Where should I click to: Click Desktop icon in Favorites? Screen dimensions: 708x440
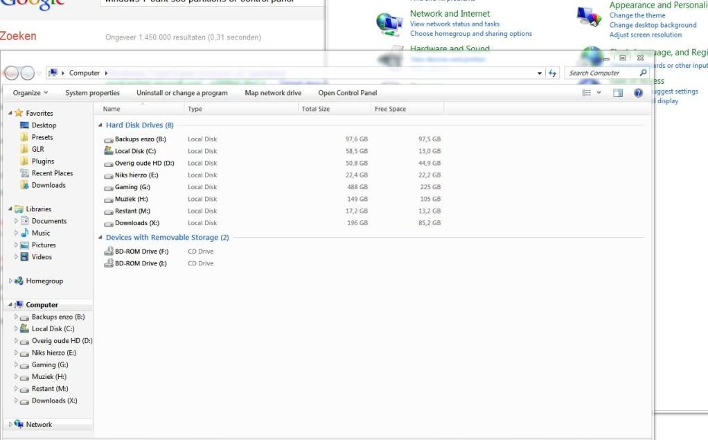(25, 125)
